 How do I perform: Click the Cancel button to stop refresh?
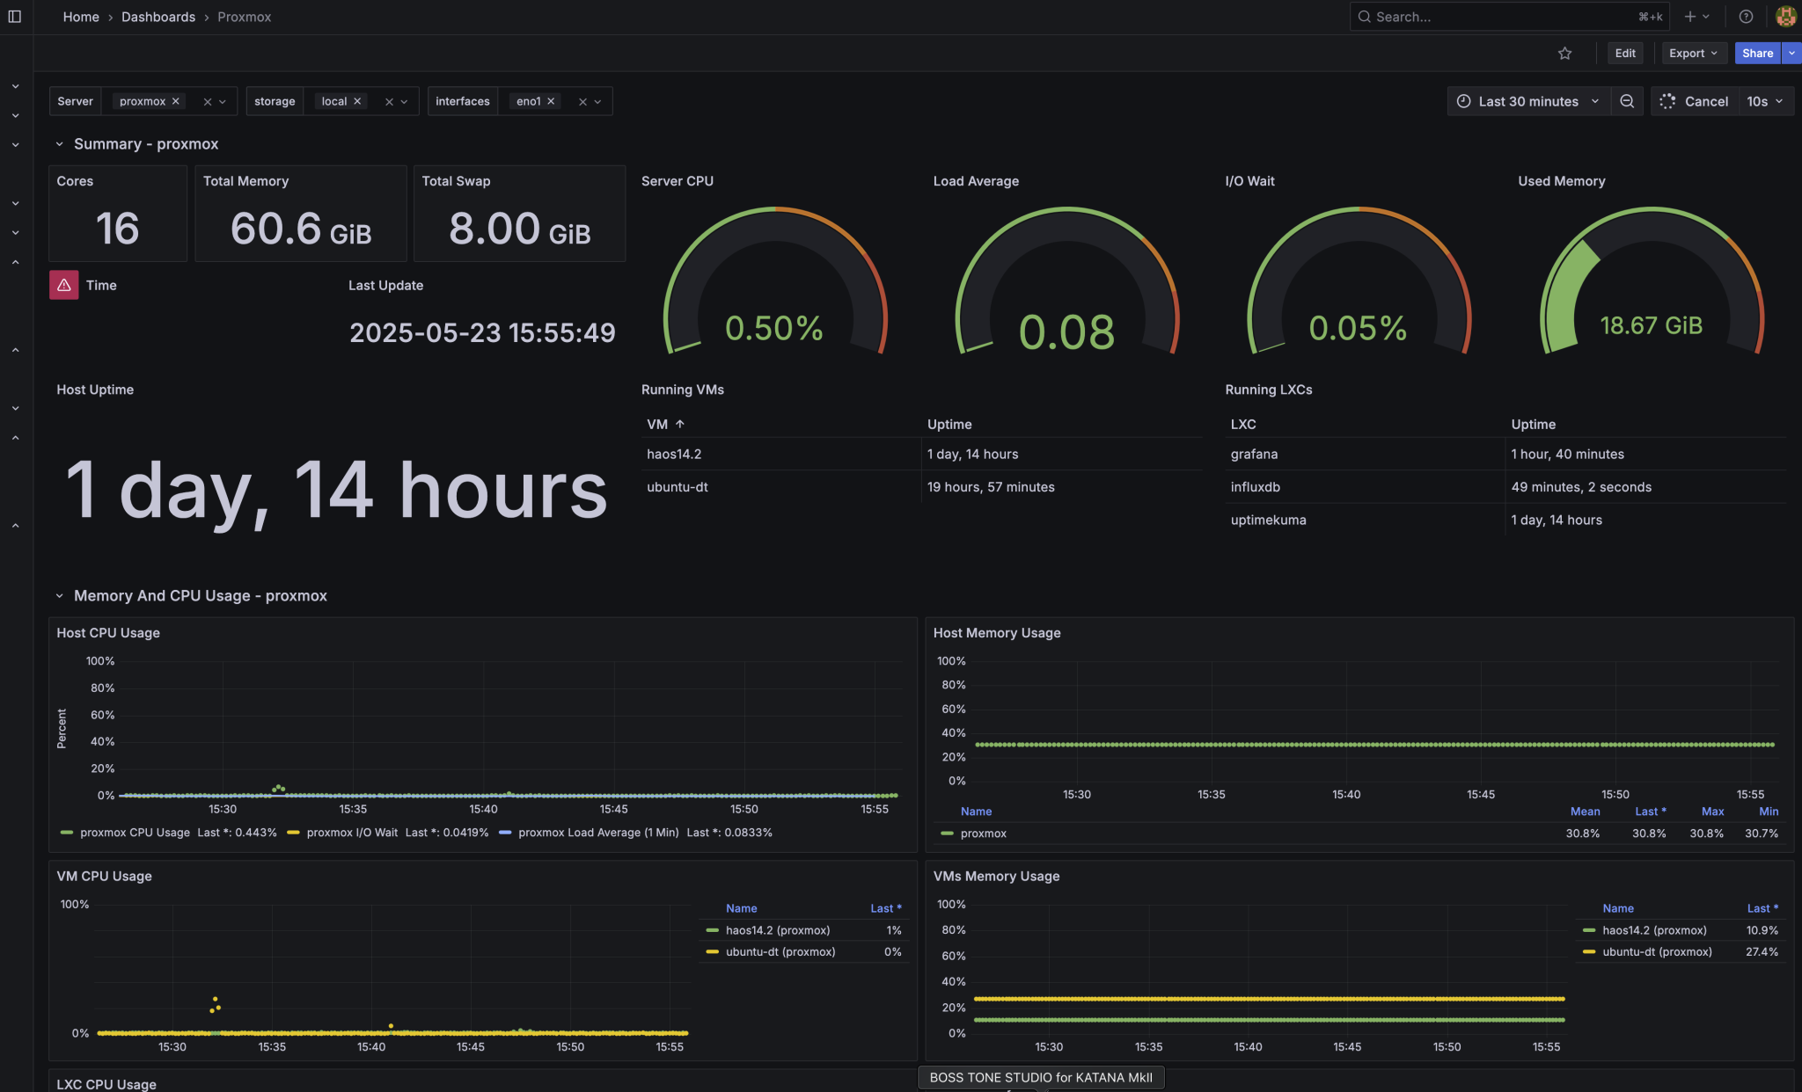coord(1705,100)
